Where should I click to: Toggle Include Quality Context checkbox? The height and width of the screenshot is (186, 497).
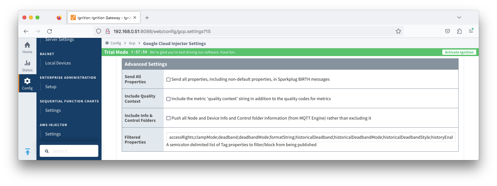coord(169,99)
